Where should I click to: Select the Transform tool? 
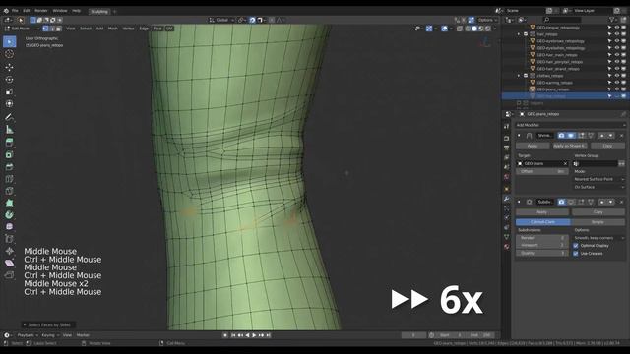pos(9,104)
